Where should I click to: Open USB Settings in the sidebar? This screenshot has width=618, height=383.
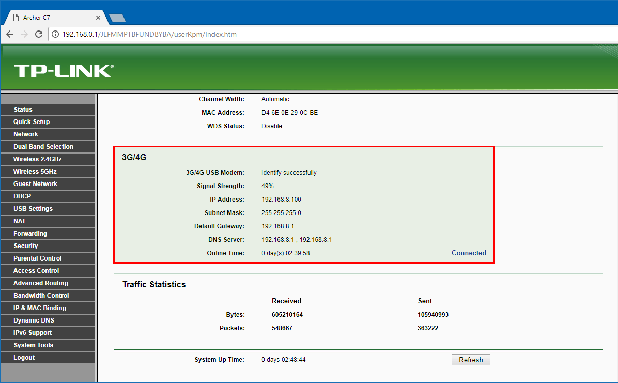click(48, 209)
